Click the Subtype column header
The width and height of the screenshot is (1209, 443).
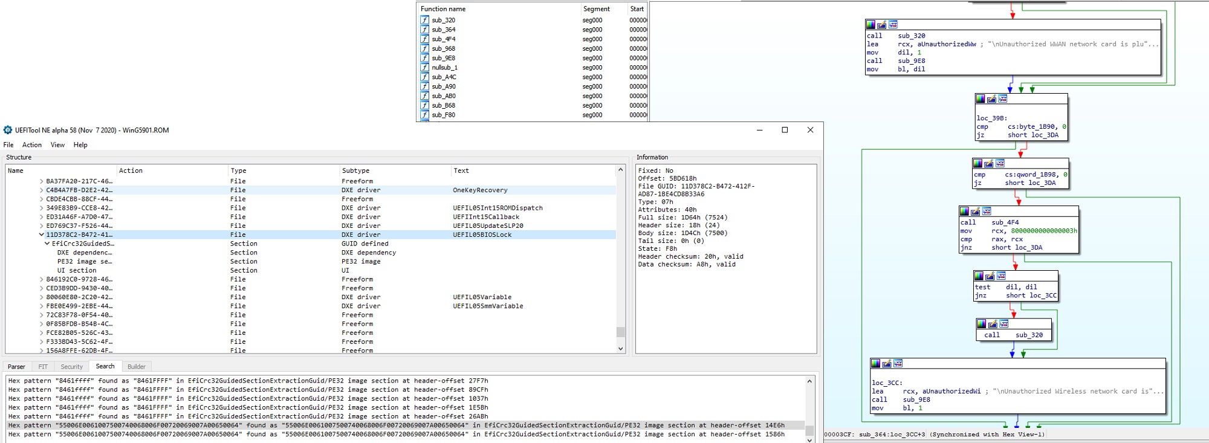point(355,171)
